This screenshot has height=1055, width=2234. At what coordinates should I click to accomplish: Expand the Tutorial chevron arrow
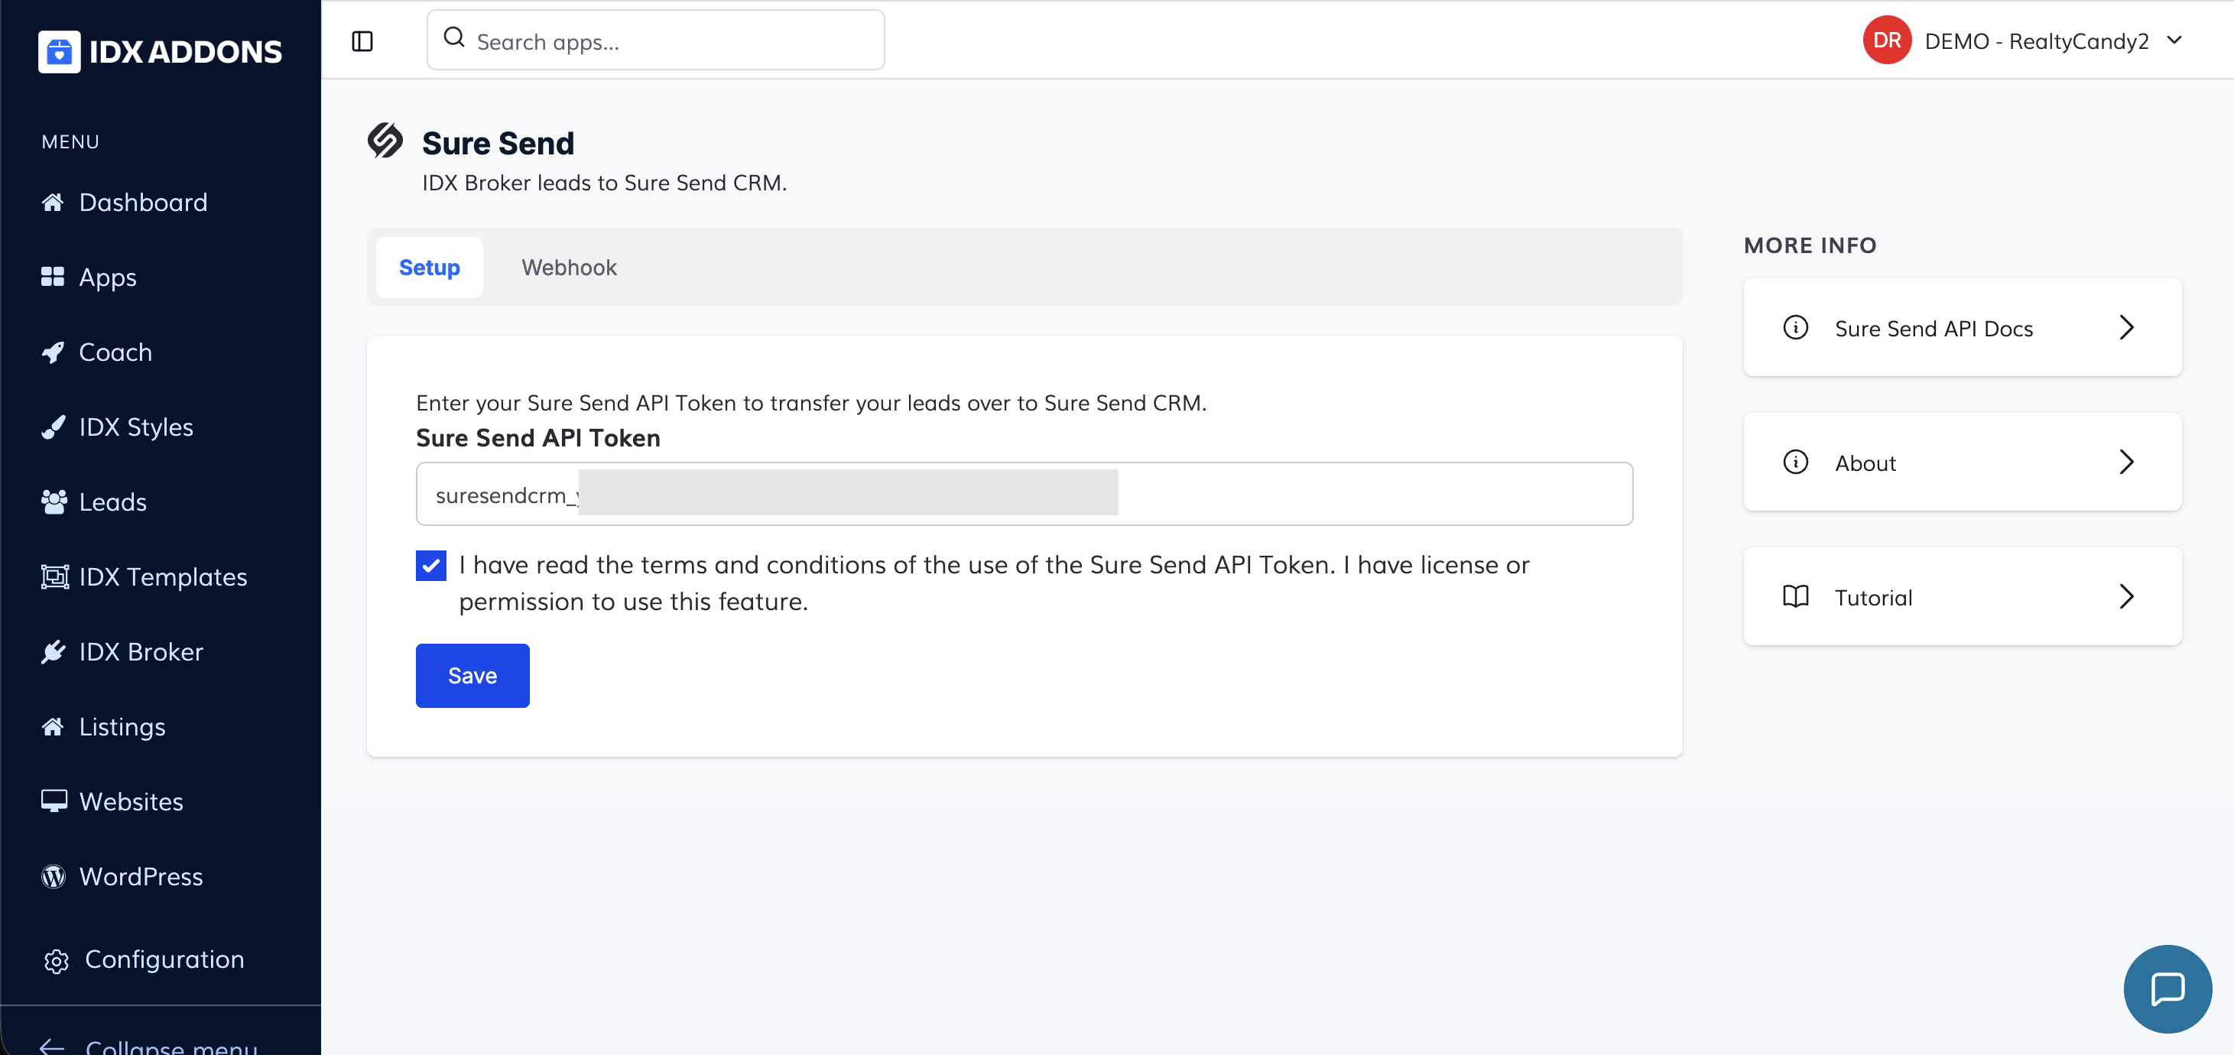[2125, 596]
